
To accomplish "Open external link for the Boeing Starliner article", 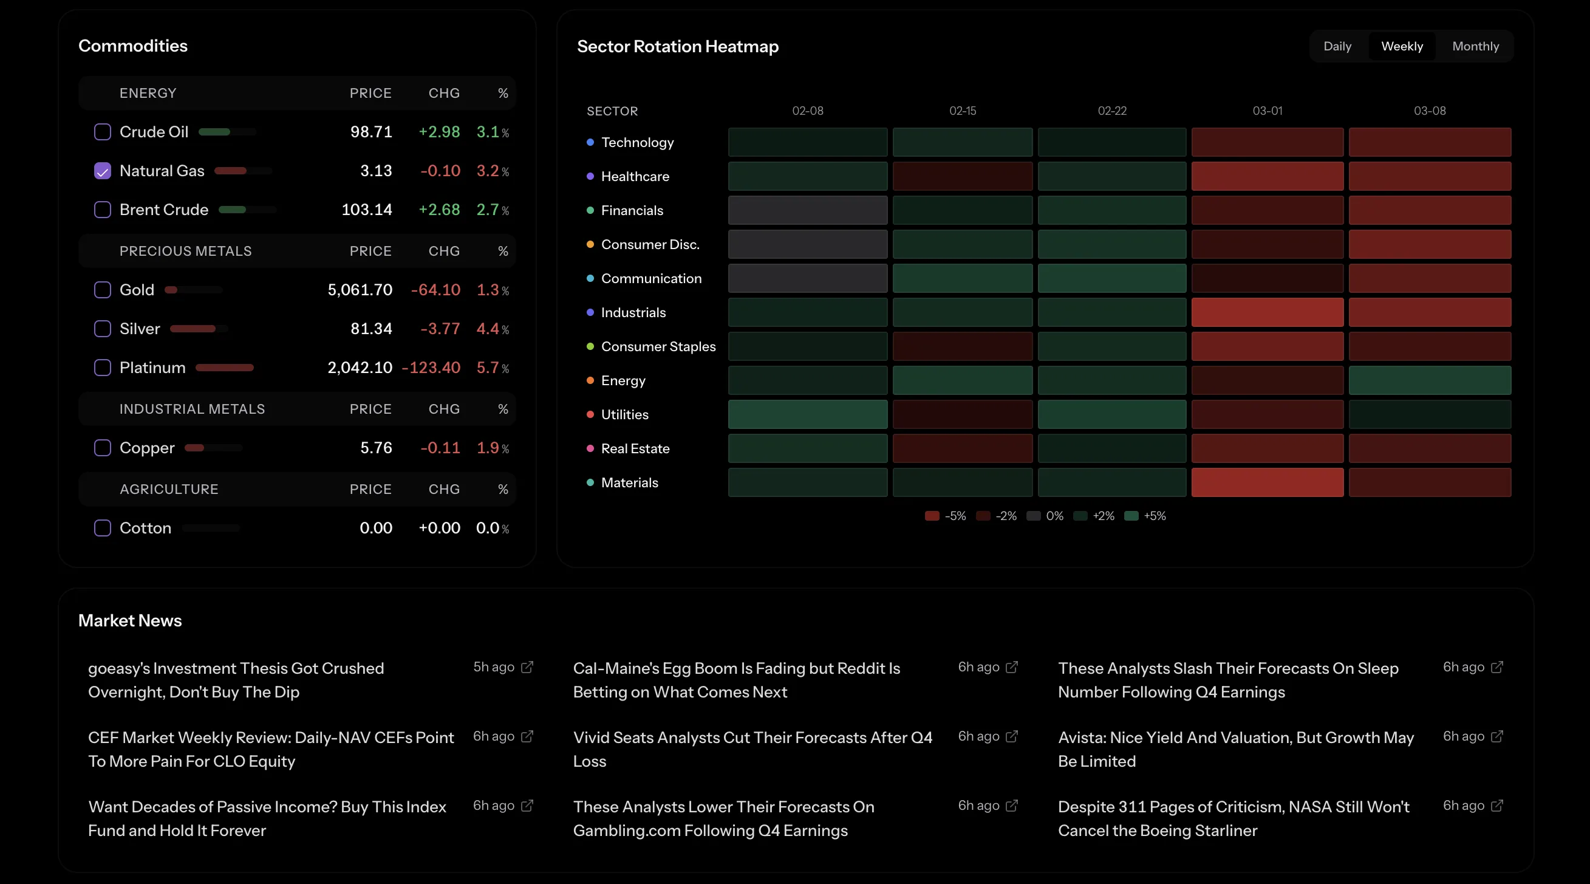I will pos(1497,806).
